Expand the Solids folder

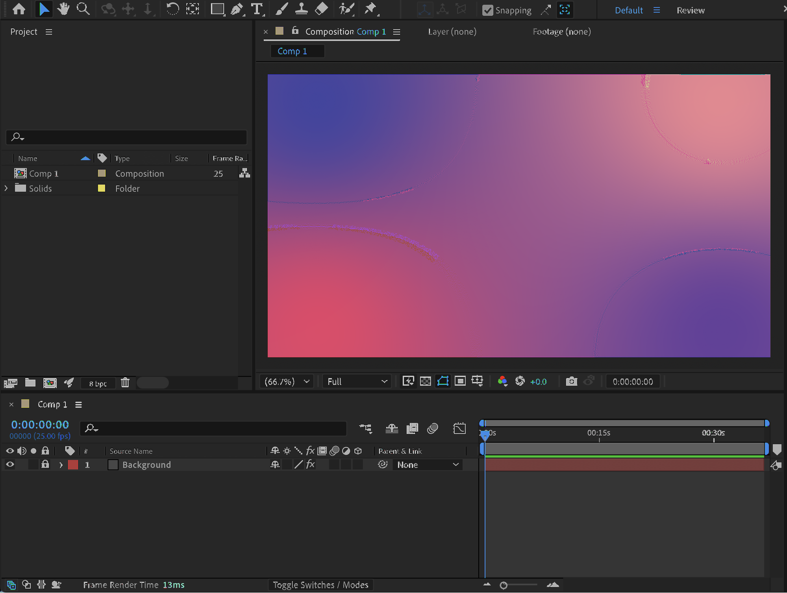point(6,188)
